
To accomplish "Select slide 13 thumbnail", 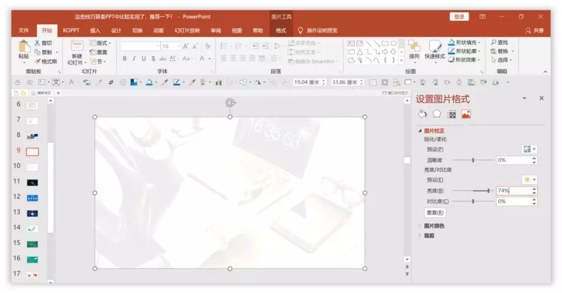I will point(32,214).
